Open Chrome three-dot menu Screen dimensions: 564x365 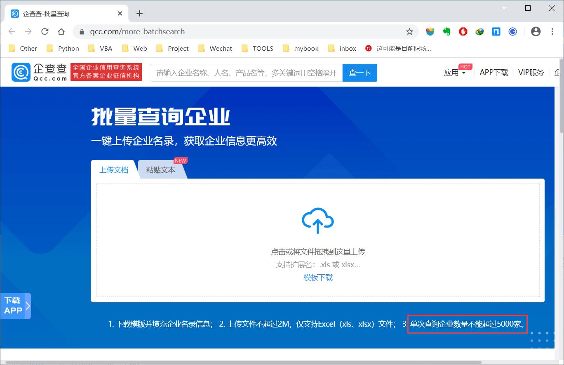click(552, 31)
